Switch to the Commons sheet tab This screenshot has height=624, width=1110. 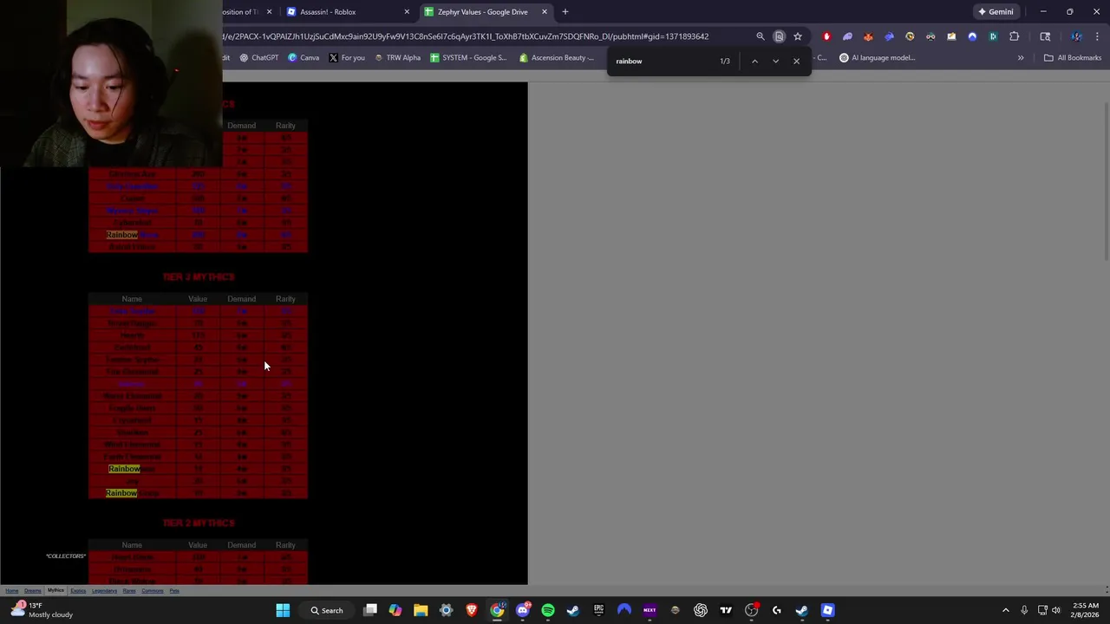pos(152,591)
